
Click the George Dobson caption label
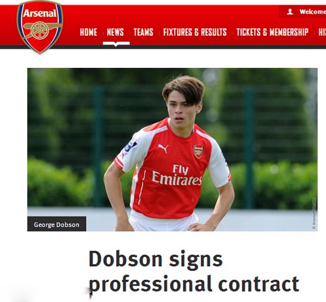pos(57,224)
